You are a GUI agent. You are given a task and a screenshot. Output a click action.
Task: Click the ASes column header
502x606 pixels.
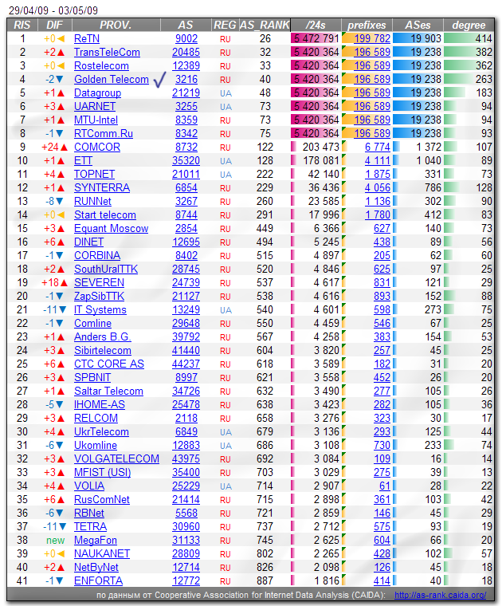coord(418,25)
